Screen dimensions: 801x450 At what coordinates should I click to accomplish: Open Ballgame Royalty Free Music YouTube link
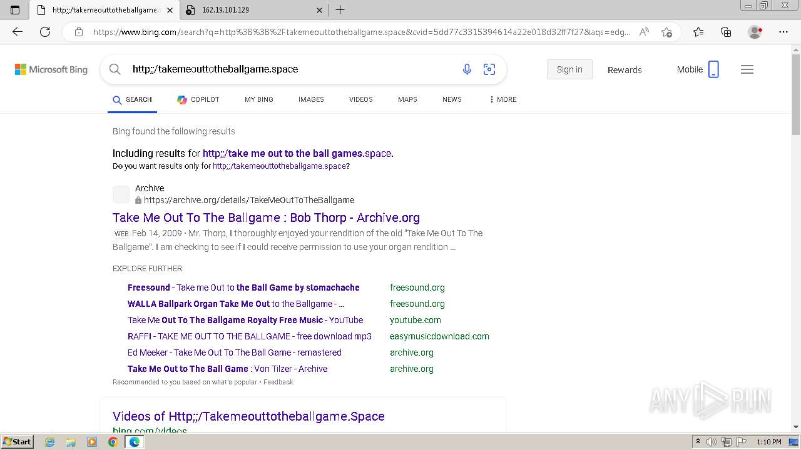pyautogui.click(x=245, y=320)
